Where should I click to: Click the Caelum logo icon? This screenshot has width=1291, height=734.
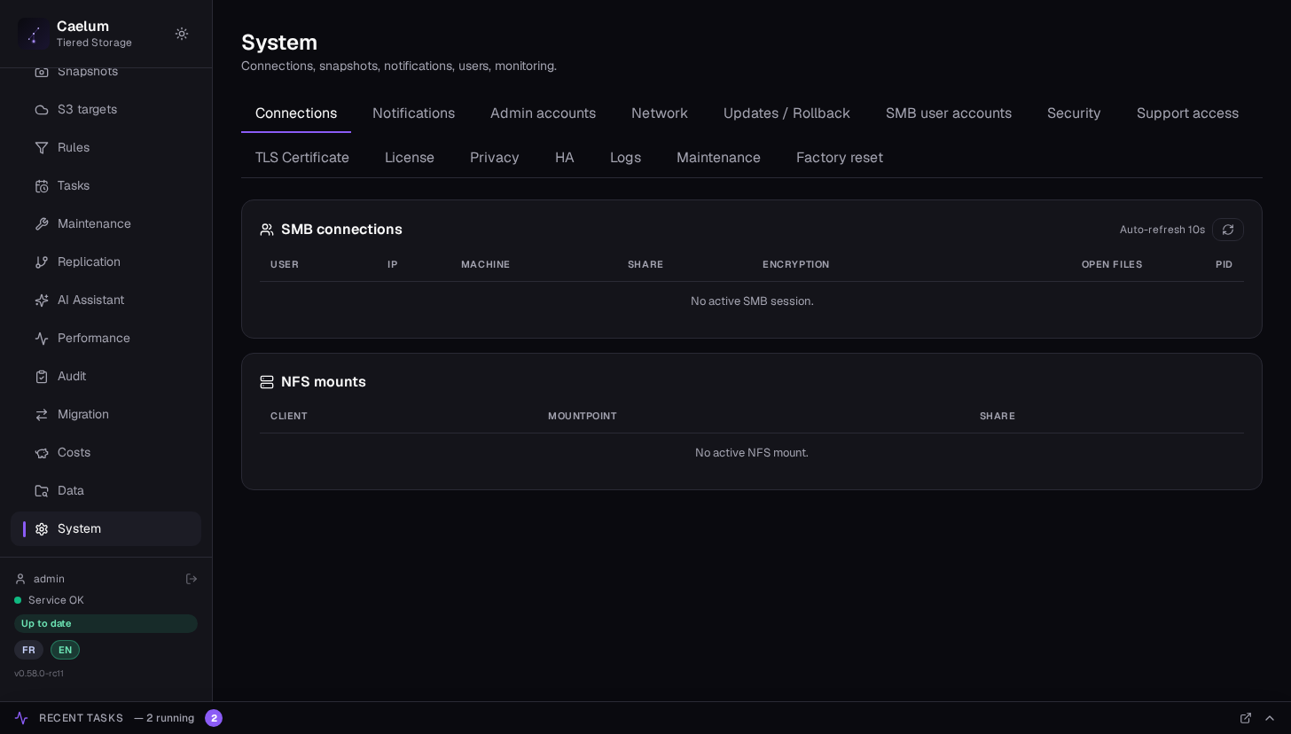pos(34,34)
